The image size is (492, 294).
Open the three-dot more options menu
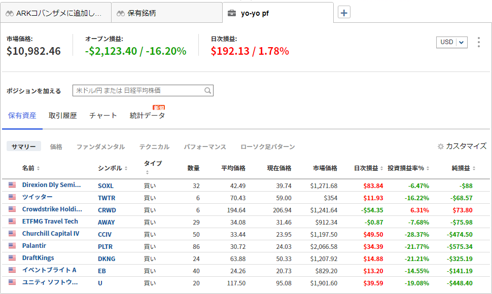coord(478,42)
